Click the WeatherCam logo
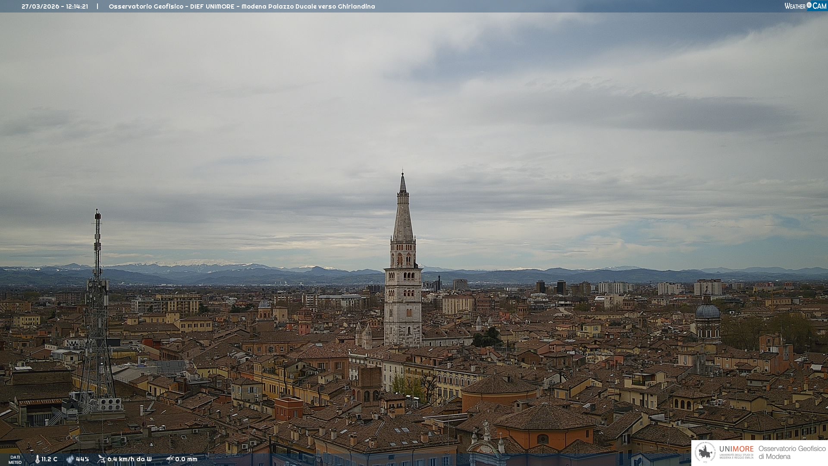Image resolution: width=828 pixels, height=466 pixels. tap(805, 6)
